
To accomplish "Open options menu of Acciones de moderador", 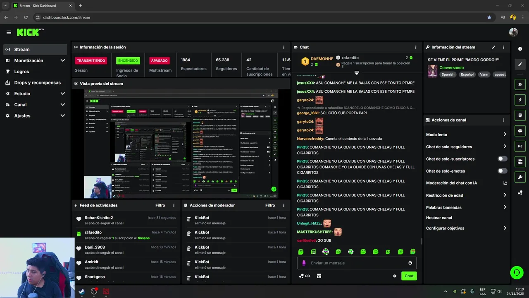I will pos(284,205).
